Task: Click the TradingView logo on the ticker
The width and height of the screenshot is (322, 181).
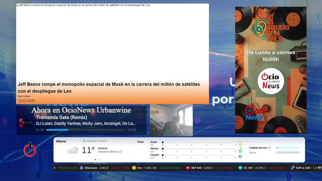Action: coord(320,168)
